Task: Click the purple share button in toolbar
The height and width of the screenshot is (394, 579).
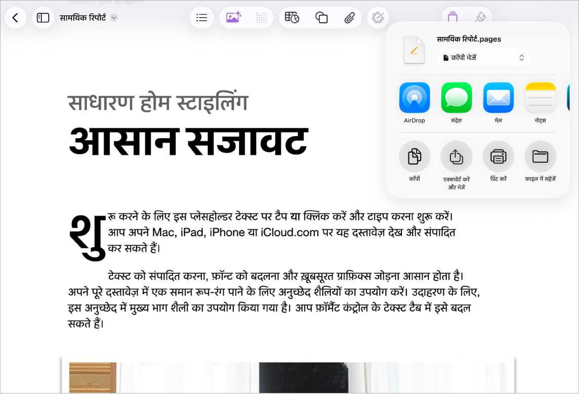Action: pos(452,17)
